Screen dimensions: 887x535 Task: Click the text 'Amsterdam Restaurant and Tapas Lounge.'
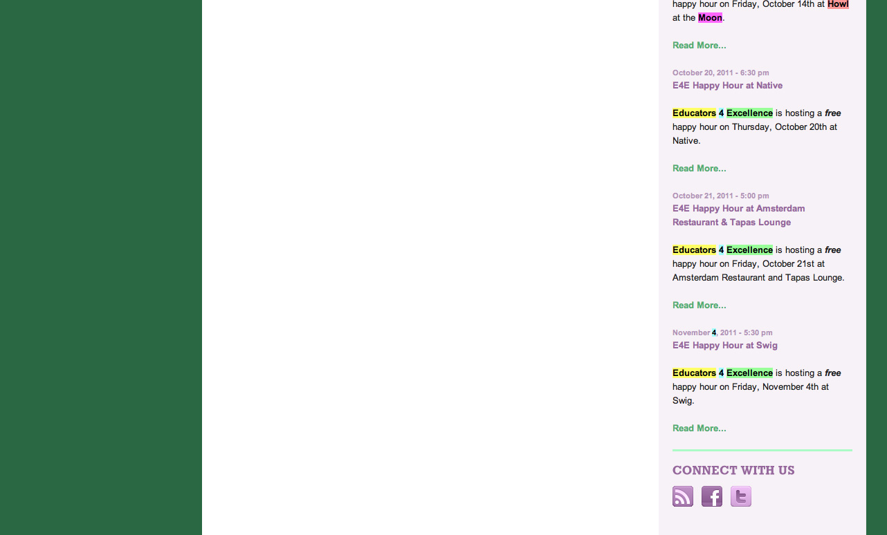758,278
